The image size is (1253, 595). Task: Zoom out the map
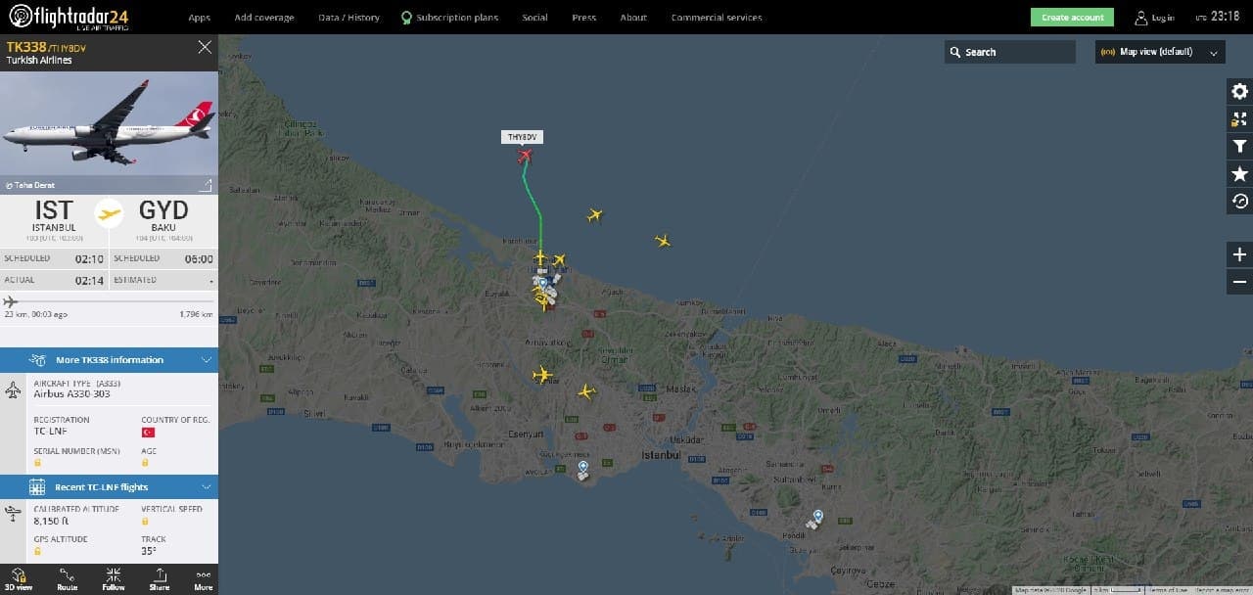pyautogui.click(x=1239, y=282)
